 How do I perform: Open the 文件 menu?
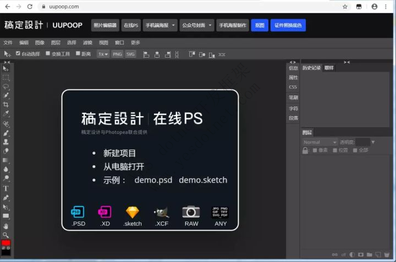pyautogui.click(x=8, y=43)
